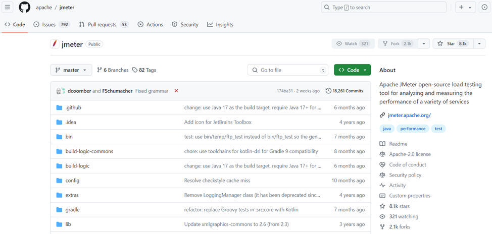Select the performance topic tag

coord(413,129)
